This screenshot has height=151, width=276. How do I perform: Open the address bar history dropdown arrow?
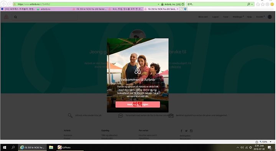pos(158,4)
